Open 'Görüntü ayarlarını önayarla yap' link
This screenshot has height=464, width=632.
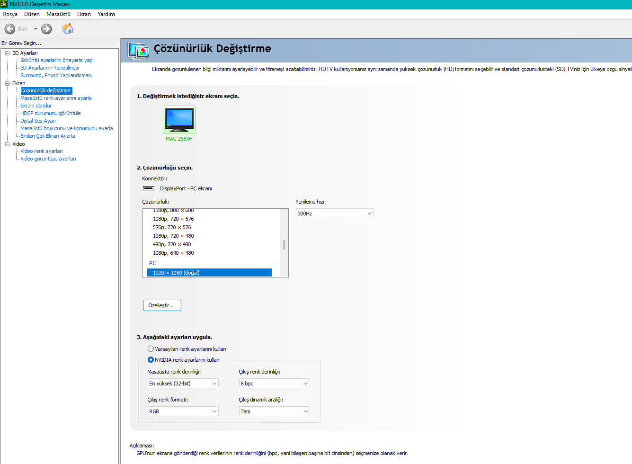(56, 60)
